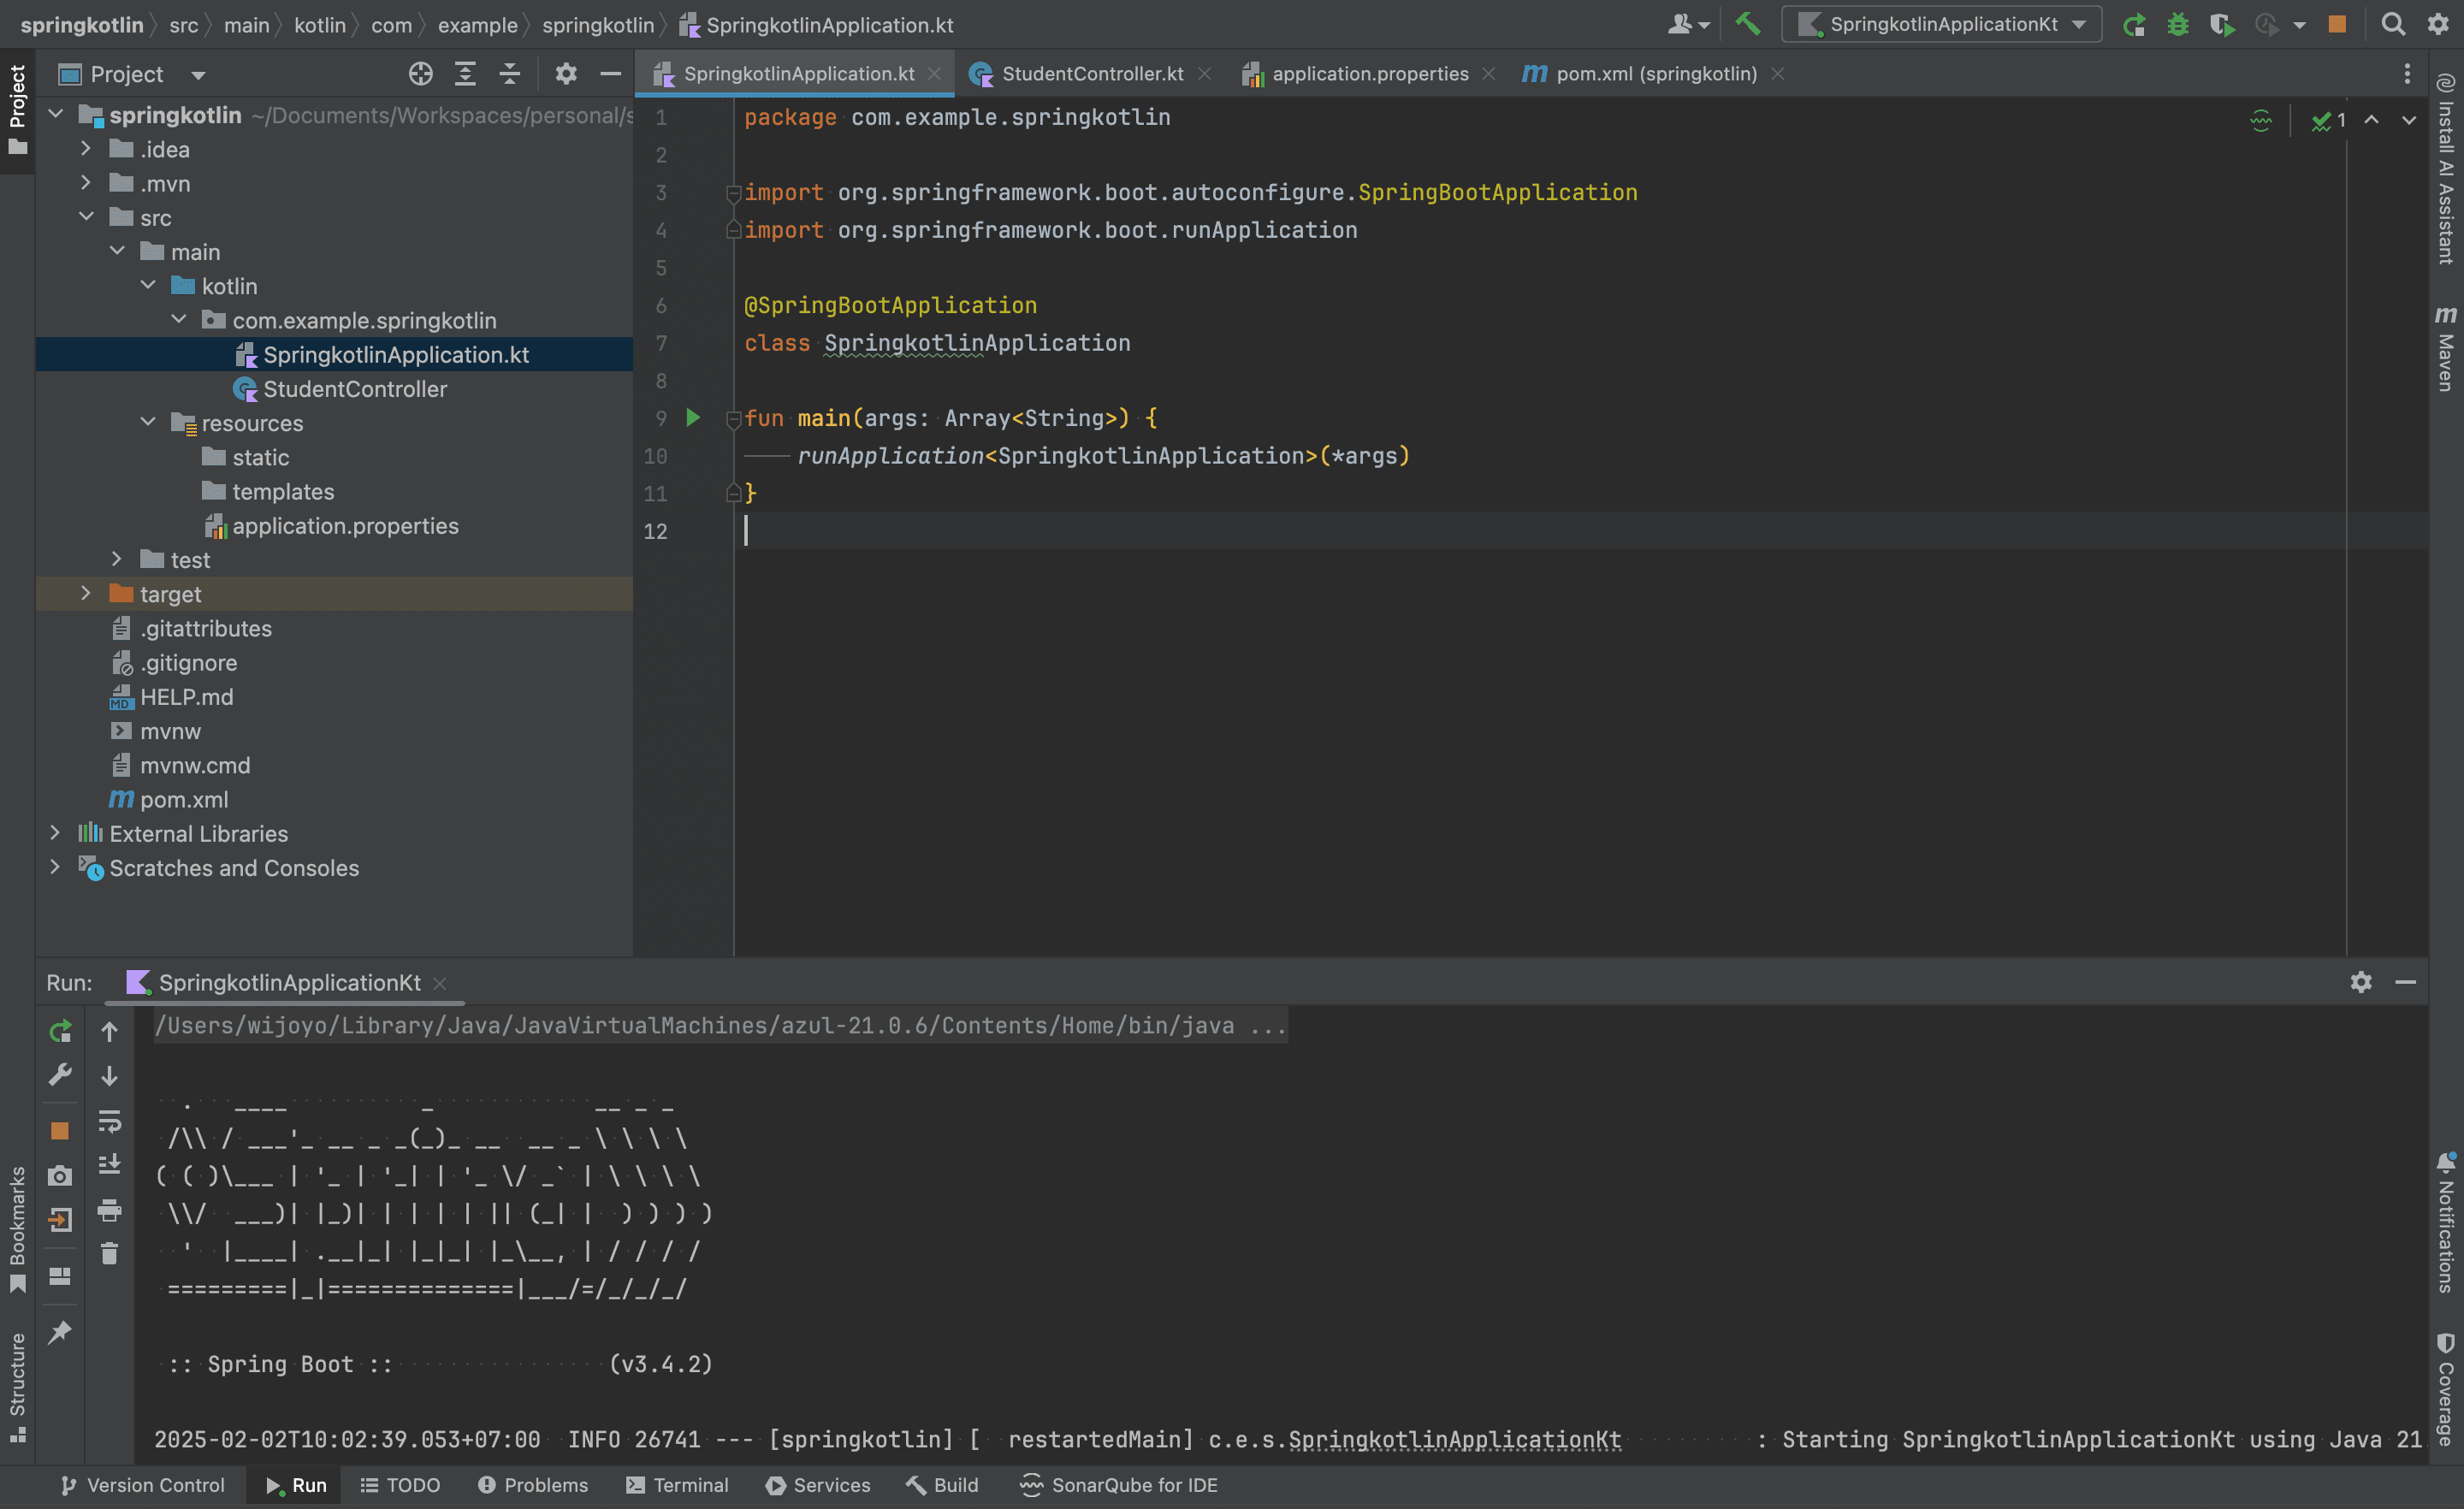Start debugging with the bug icon
This screenshot has height=1509, width=2464.
[2177, 24]
